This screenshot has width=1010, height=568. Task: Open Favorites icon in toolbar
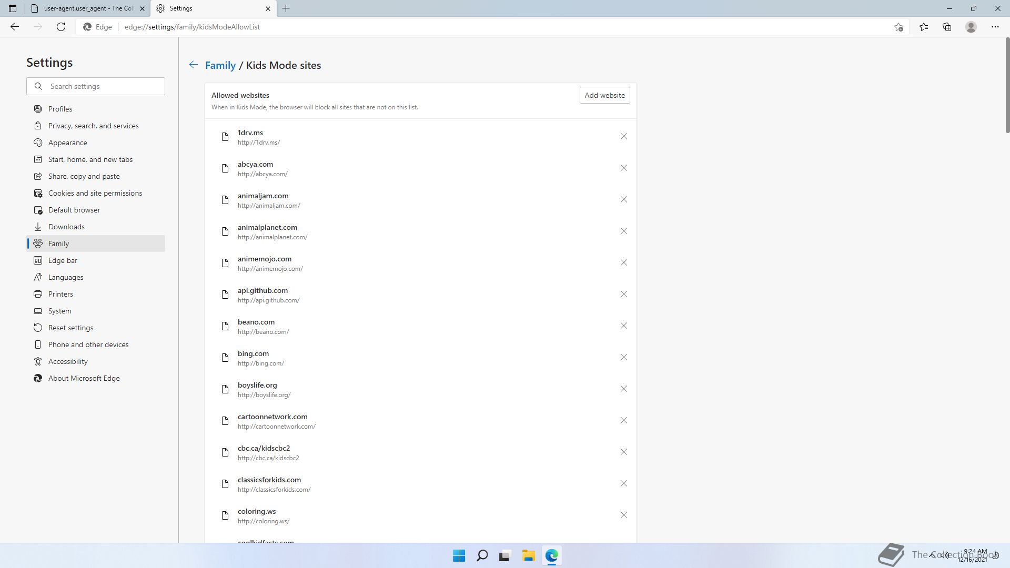pos(923,27)
